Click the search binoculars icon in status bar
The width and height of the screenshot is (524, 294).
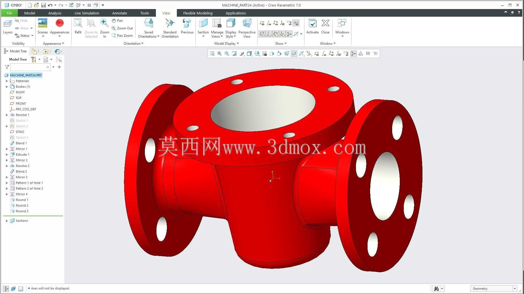point(436,289)
